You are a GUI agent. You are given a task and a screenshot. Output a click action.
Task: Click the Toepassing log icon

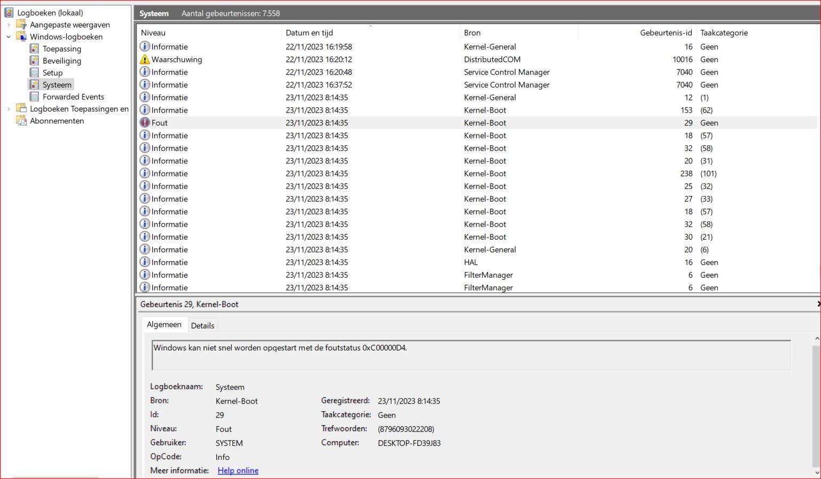(x=34, y=49)
